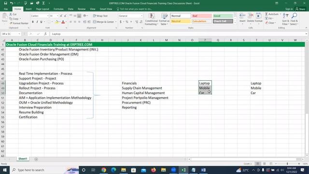Open the Clear dropdown
309x174 pixels.
tap(270, 23)
